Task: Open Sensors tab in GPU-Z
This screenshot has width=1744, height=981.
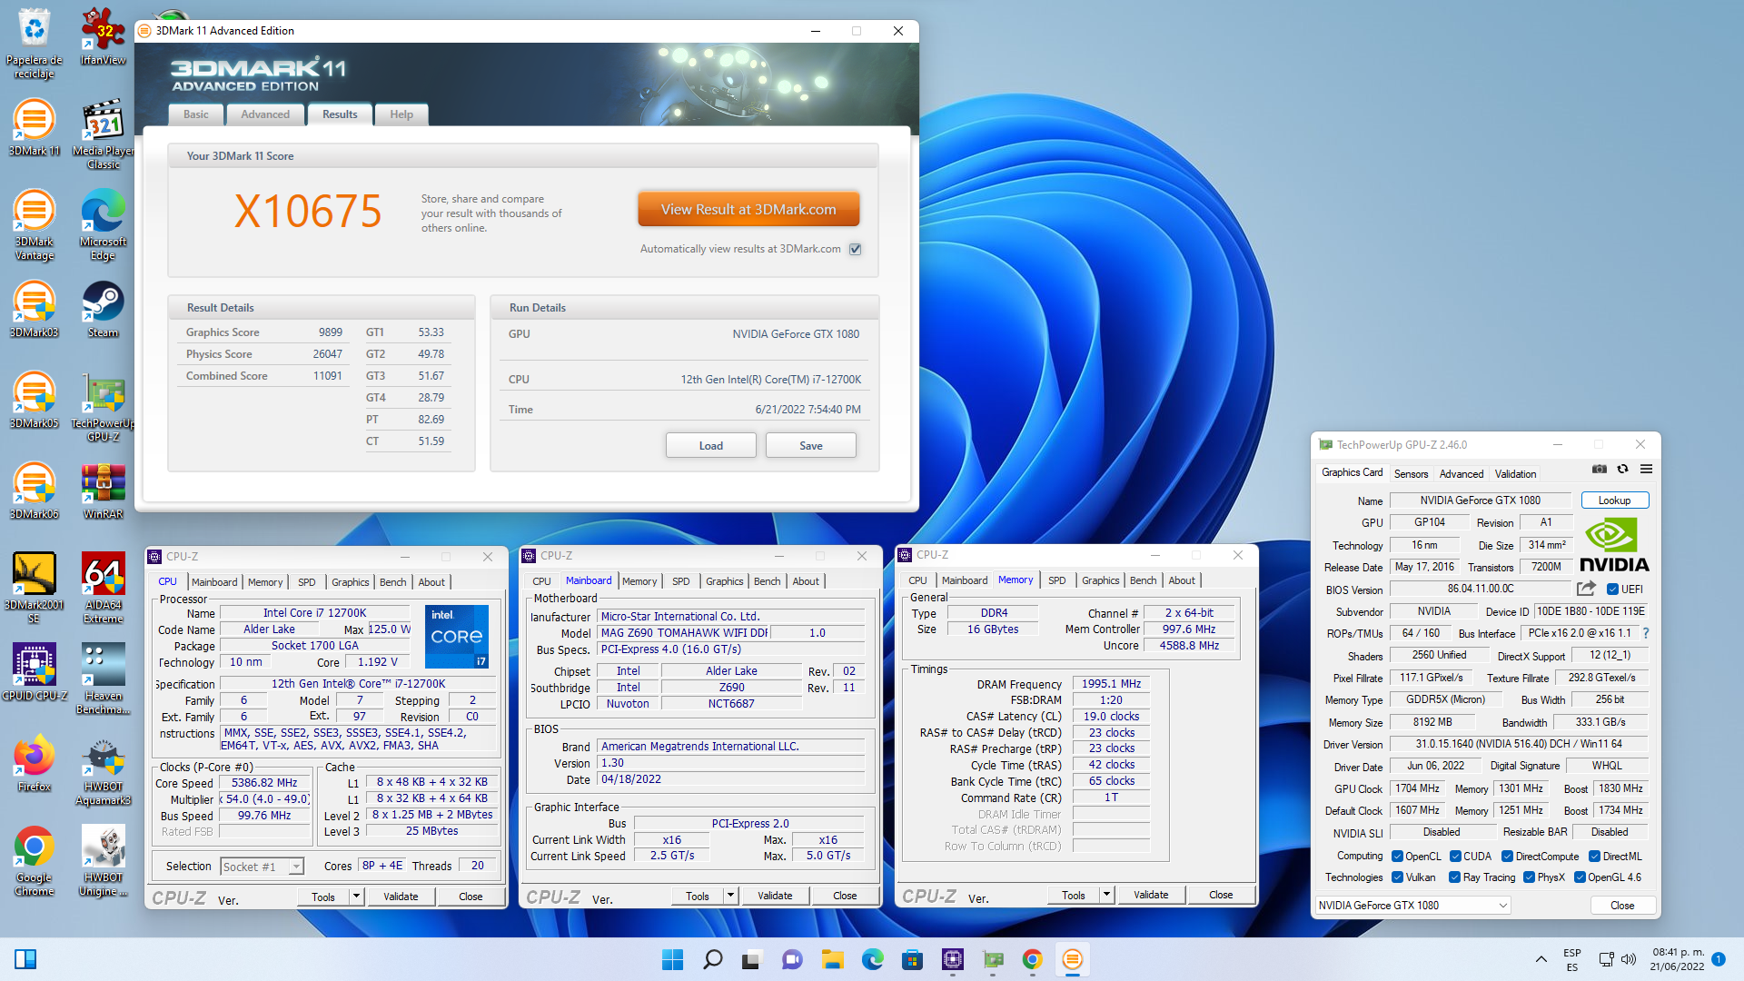Action: pos(1411,474)
